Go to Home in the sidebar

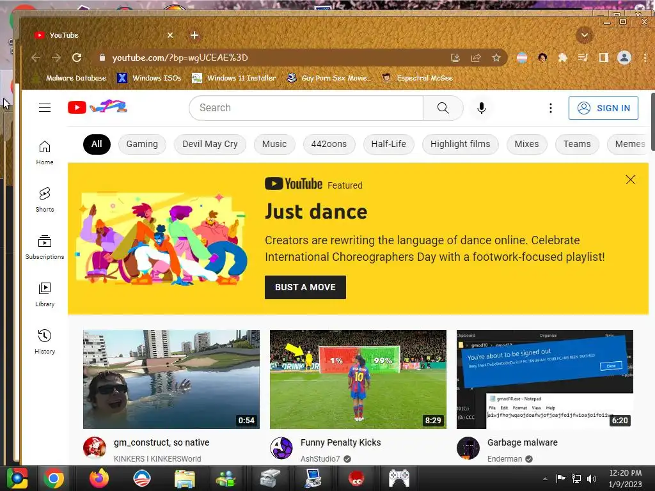[x=45, y=153]
